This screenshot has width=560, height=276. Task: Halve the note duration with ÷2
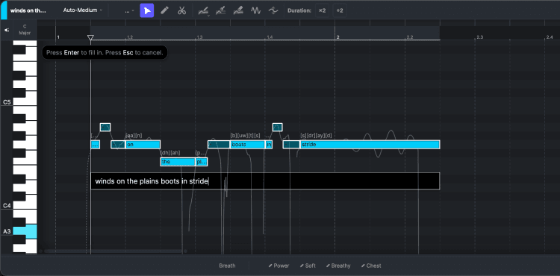[x=340, y=10]
